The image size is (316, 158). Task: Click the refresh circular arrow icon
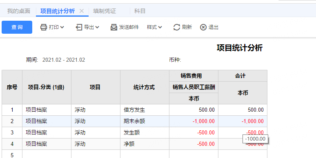[x=176, y=27]
